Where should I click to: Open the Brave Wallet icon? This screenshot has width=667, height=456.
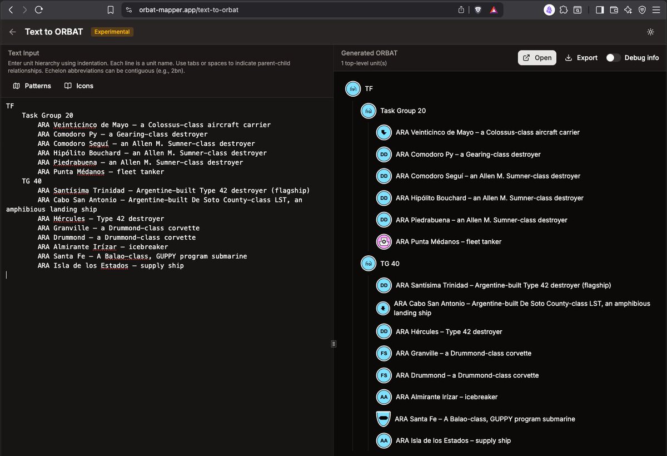tap(614, 9)
